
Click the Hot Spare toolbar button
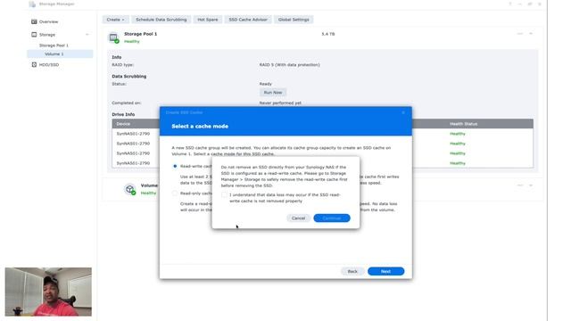click(x=208, y=20)
